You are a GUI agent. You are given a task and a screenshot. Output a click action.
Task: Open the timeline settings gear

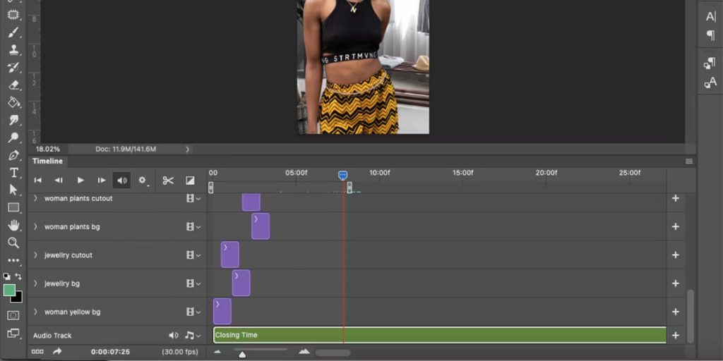point(143,180)
